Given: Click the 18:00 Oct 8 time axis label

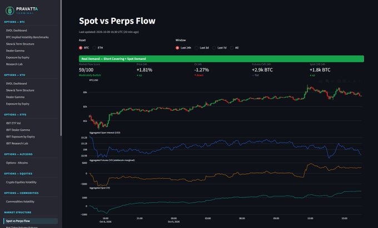Looking at the screenshot, I should click(106, 220).
